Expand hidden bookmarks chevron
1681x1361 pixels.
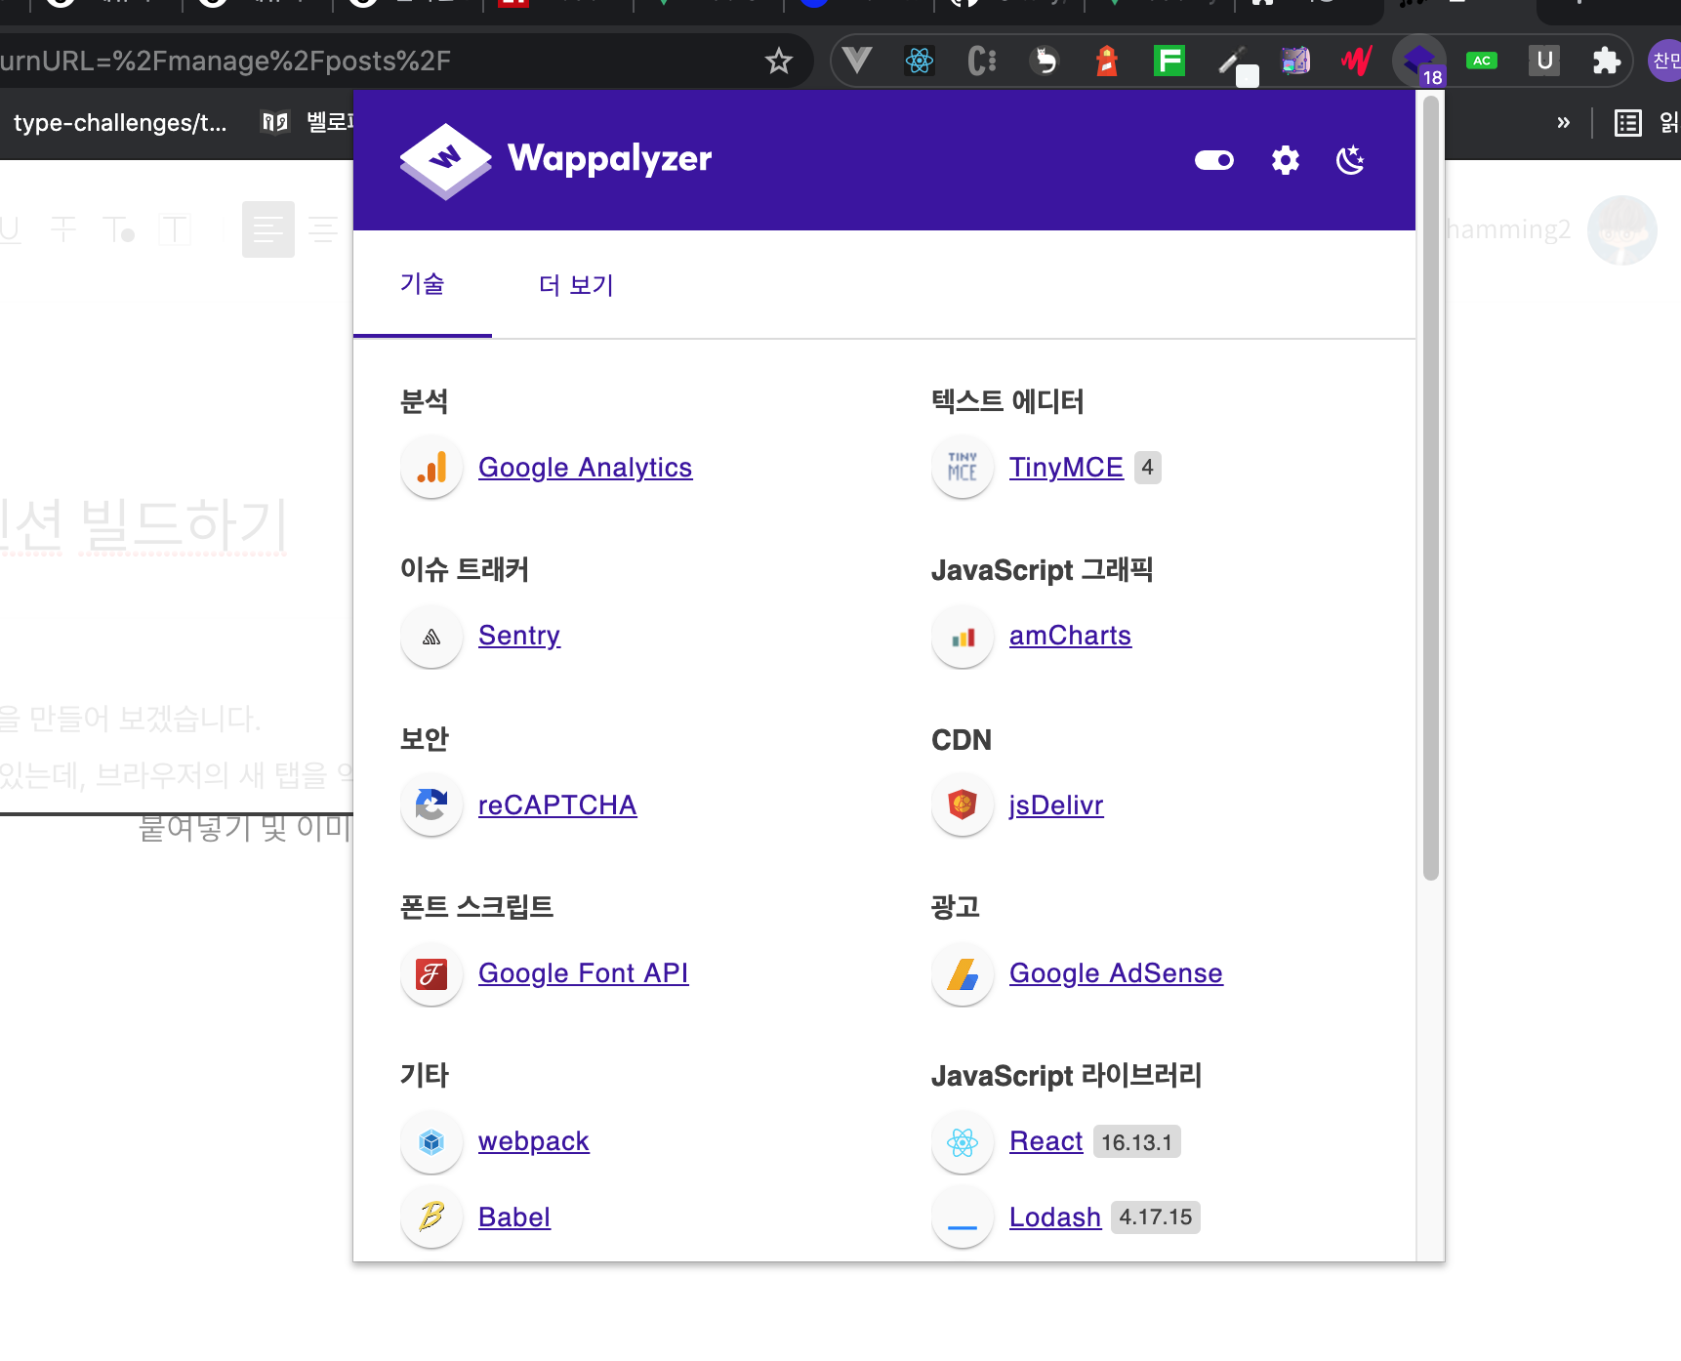click(1564, 123)
